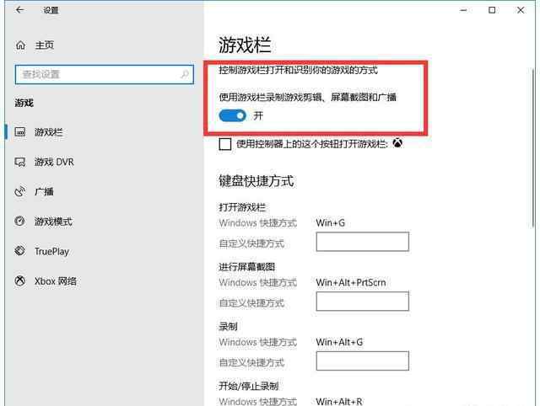Select the Xbox 网络 sidebar icon
This screenshot has height=406, width=540.
click(20, 280)
